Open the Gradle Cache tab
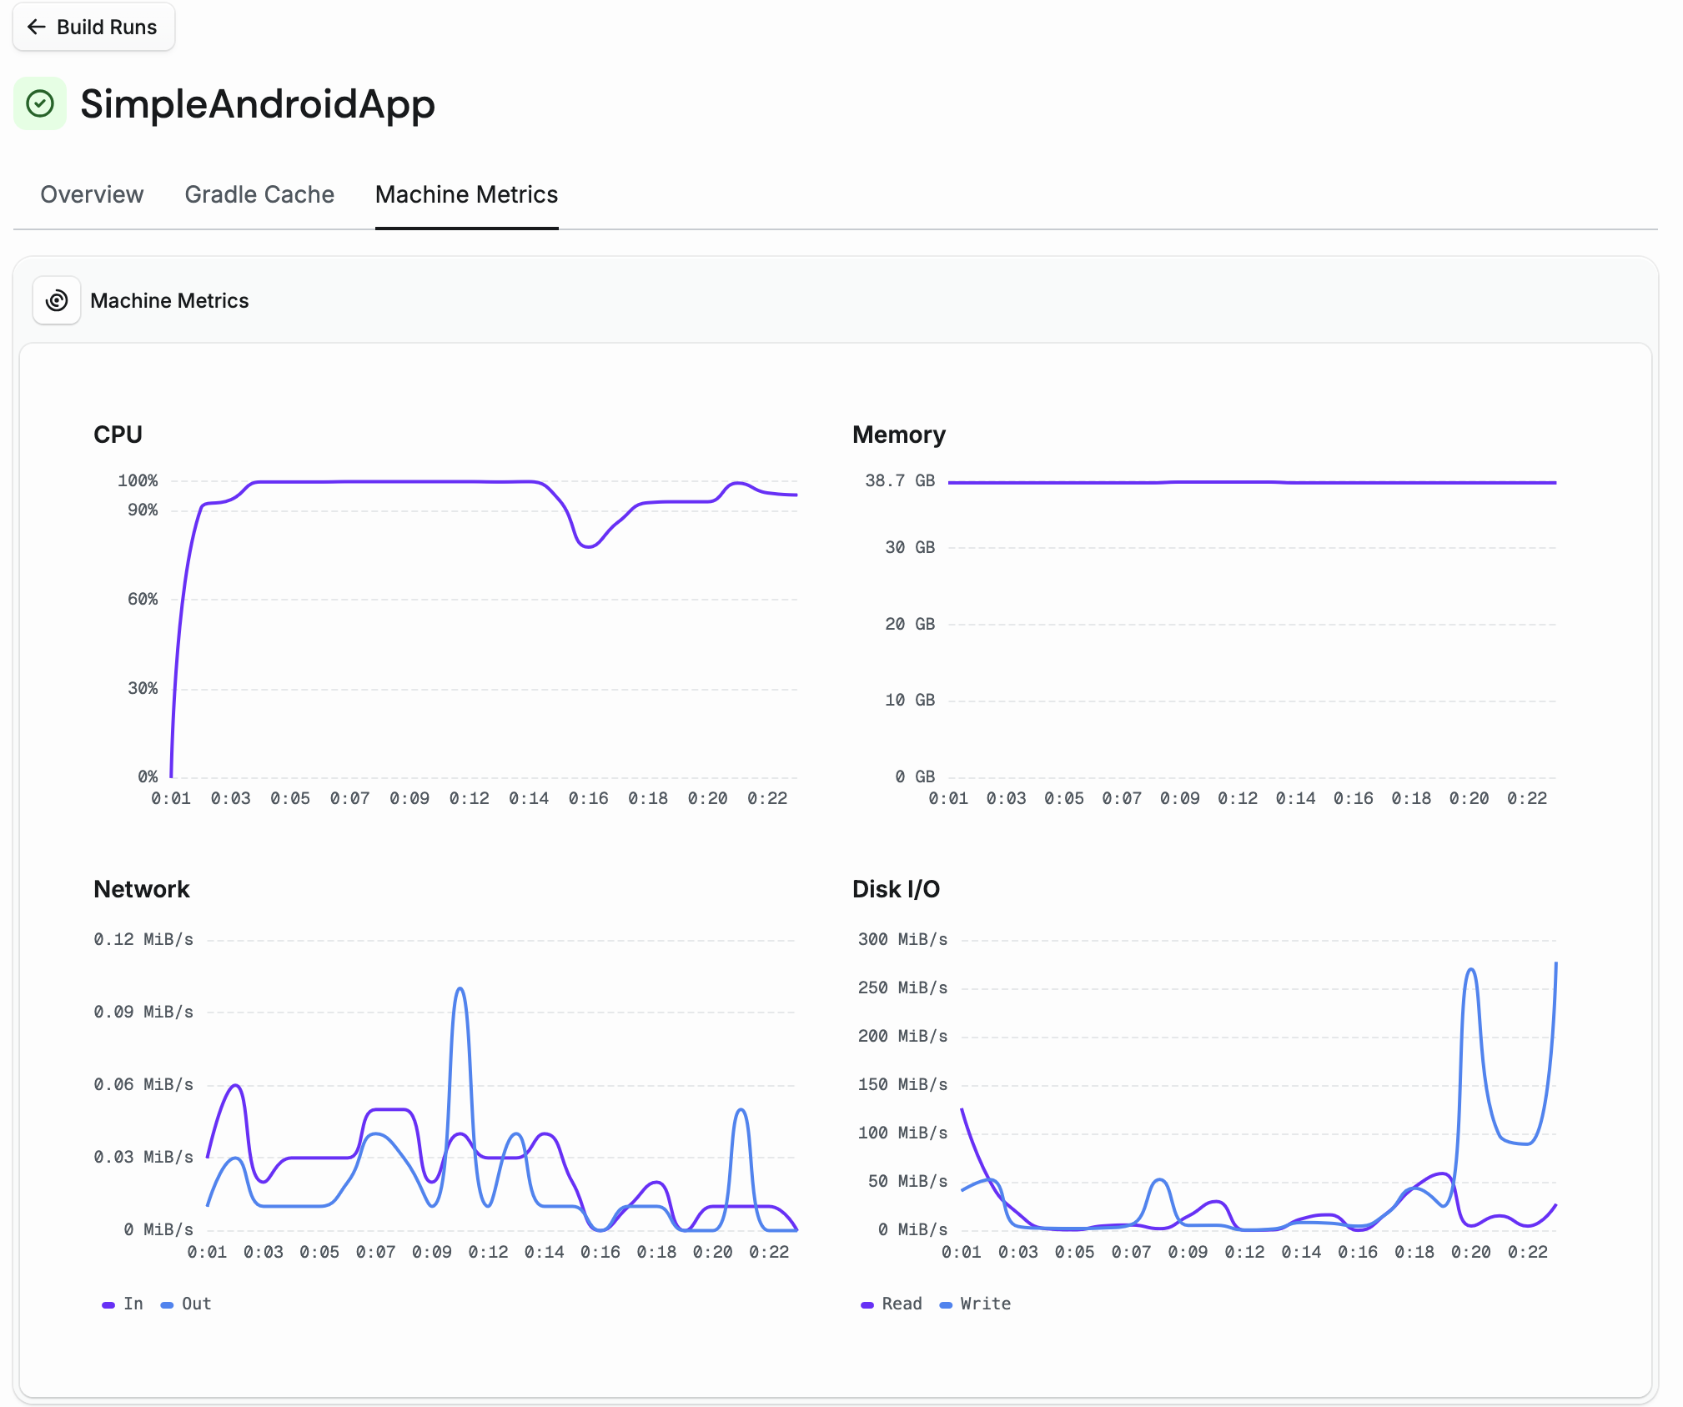Screen dimensions: 1683x1407 (x=259, y=194)
